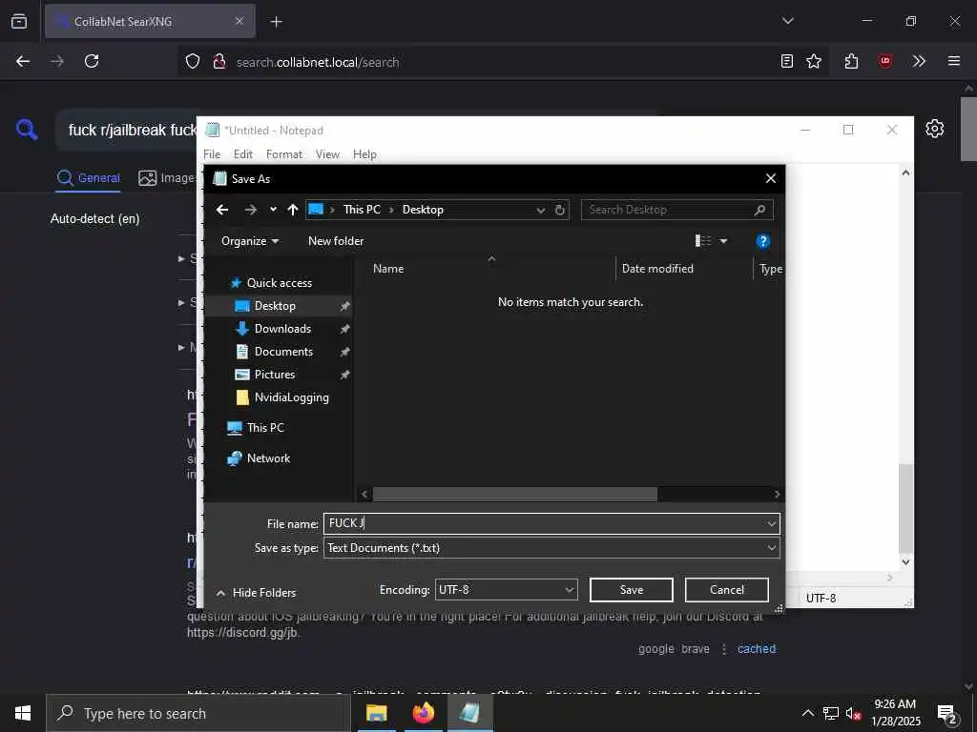
Task: Reload the page in Firefox
Action: pos(92,61)
